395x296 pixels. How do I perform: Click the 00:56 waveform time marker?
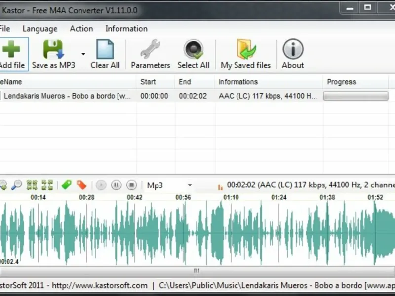[x=183, y=197]
